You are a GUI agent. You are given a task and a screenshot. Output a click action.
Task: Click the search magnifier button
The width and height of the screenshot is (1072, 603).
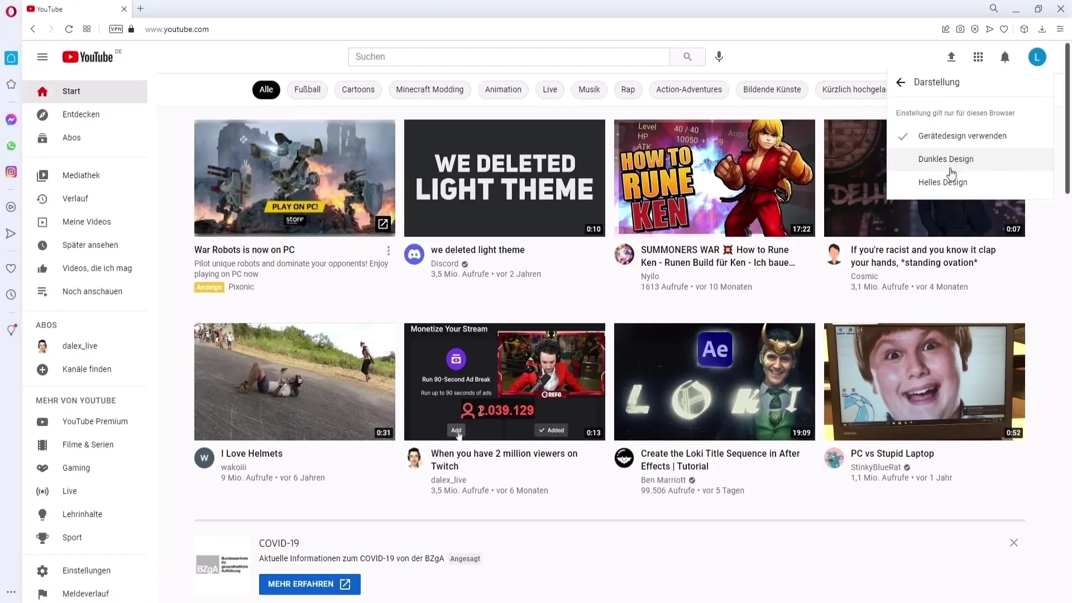click(x=687, y=57)
